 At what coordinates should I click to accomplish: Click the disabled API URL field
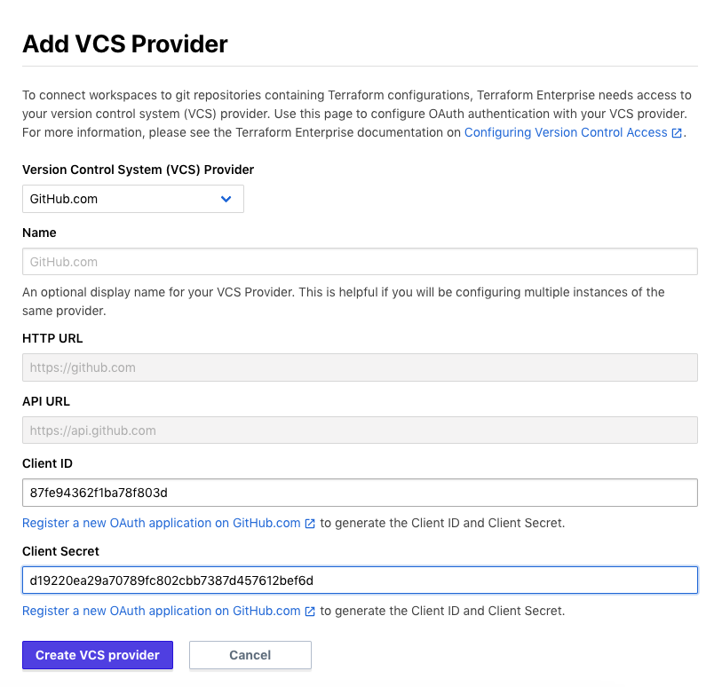pyautogui.click(x=360, y=430)
